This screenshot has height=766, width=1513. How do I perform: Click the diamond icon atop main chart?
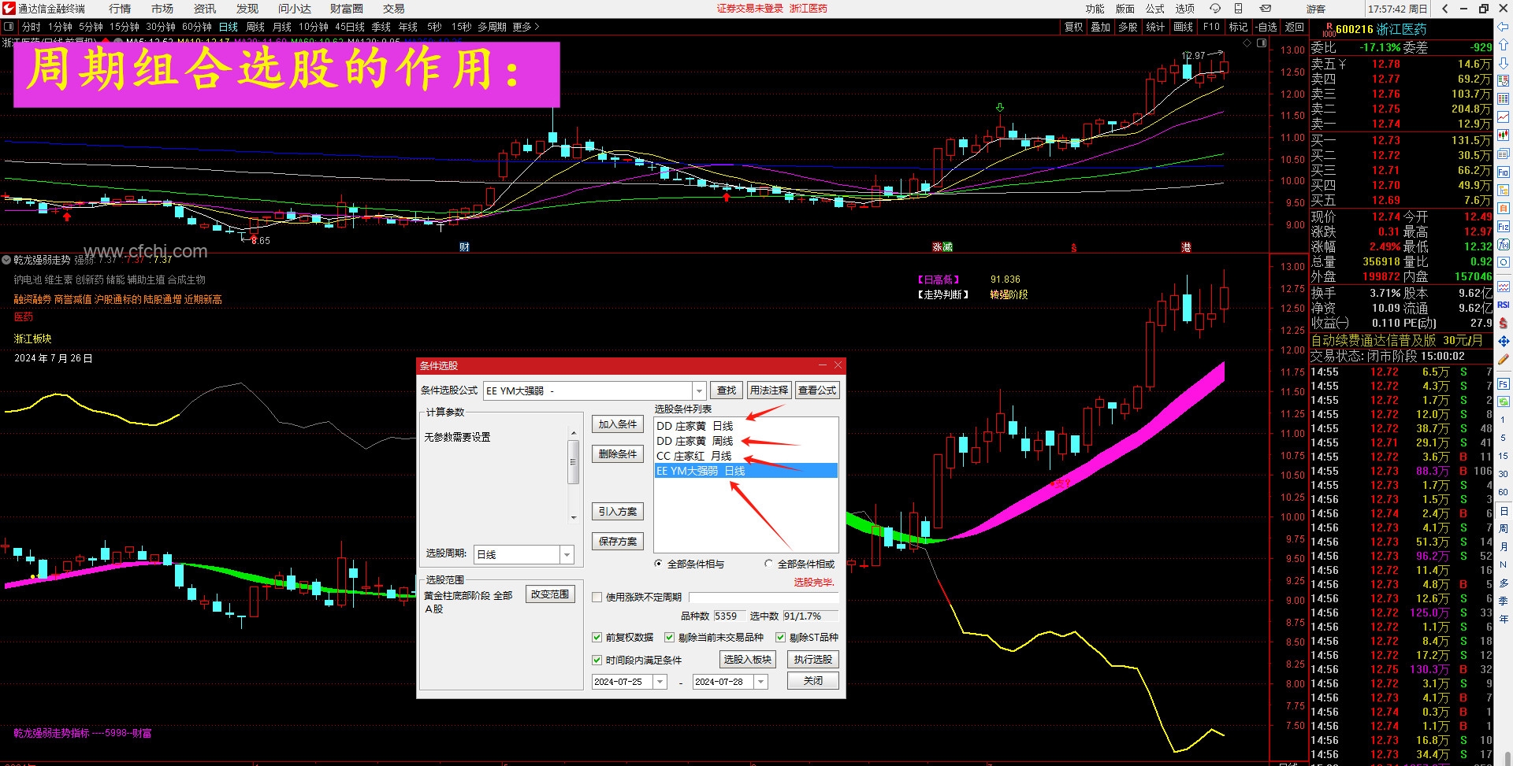click(x=1247, y=43)
